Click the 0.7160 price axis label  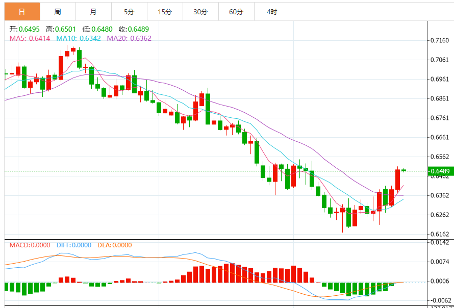pyautogui.click(x=440, y=40)
